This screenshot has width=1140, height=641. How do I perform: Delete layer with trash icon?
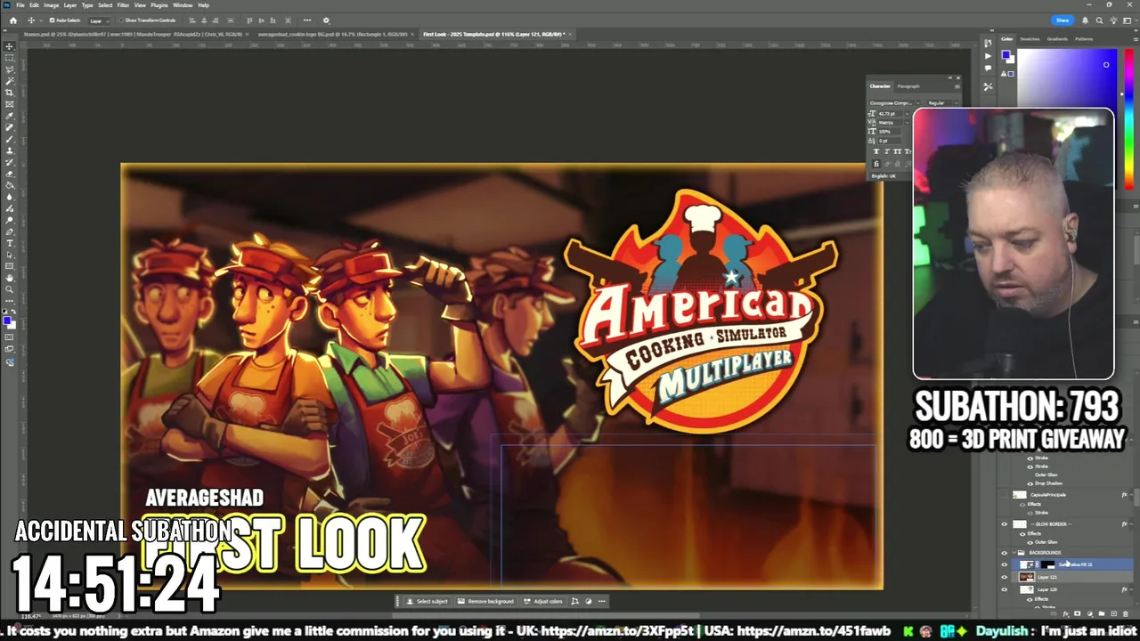[x=1125, y=613]
